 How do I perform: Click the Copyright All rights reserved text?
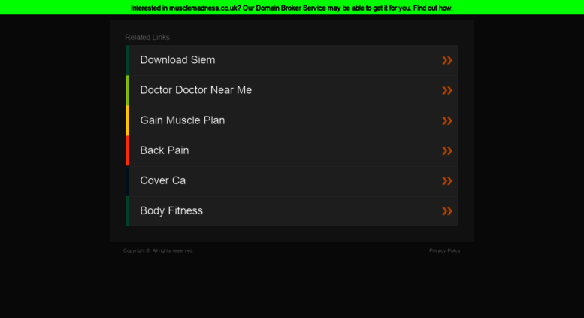click(158, 250)
